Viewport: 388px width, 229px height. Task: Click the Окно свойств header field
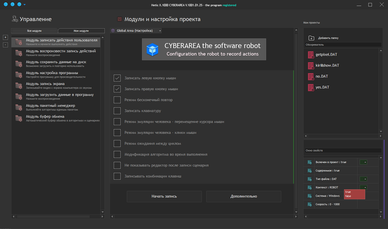(343, 150)
